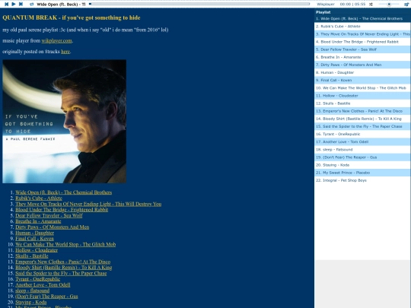411x308 pixels.
Task: Open link '(Don't Fear) The Reaper - Gus' in page
Action: point(46,296)
